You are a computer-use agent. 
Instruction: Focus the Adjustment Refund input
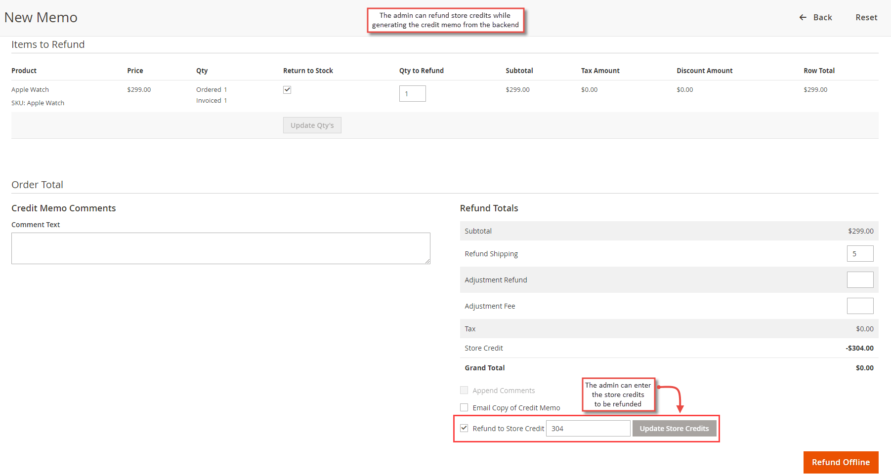(860, 280)
